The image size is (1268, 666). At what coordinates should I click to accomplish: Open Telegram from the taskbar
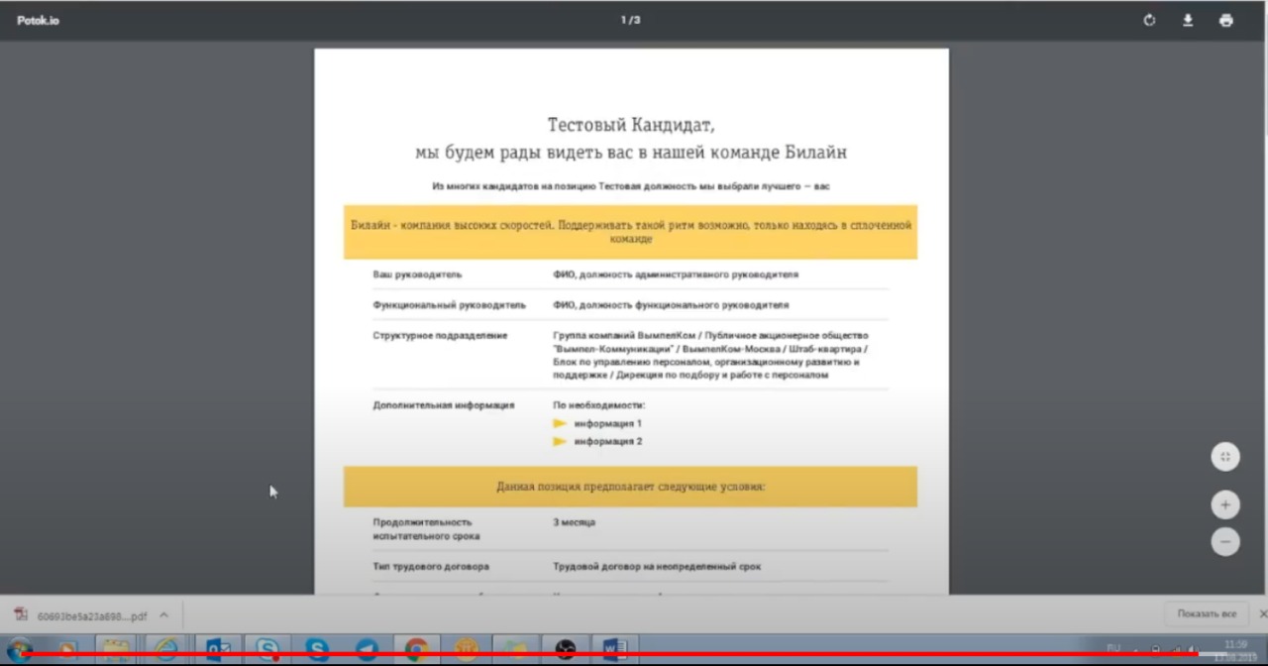[367, 650]
